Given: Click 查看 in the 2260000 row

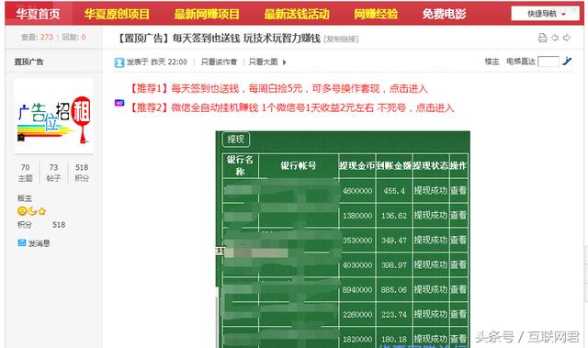Looking at the screenshot, I should click(458, 314).
